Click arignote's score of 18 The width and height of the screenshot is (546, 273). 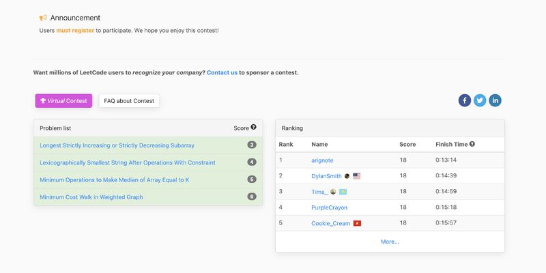coord(403,160)
